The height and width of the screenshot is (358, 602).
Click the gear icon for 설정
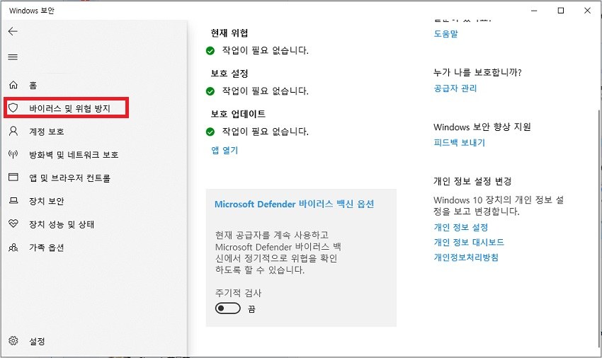13,341
